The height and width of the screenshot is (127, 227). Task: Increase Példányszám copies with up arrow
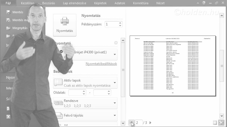tap(120, 23)
